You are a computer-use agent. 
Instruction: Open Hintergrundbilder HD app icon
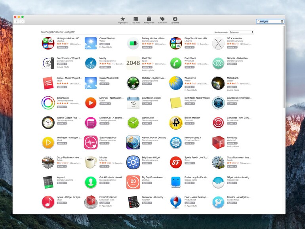pos(48,43)
